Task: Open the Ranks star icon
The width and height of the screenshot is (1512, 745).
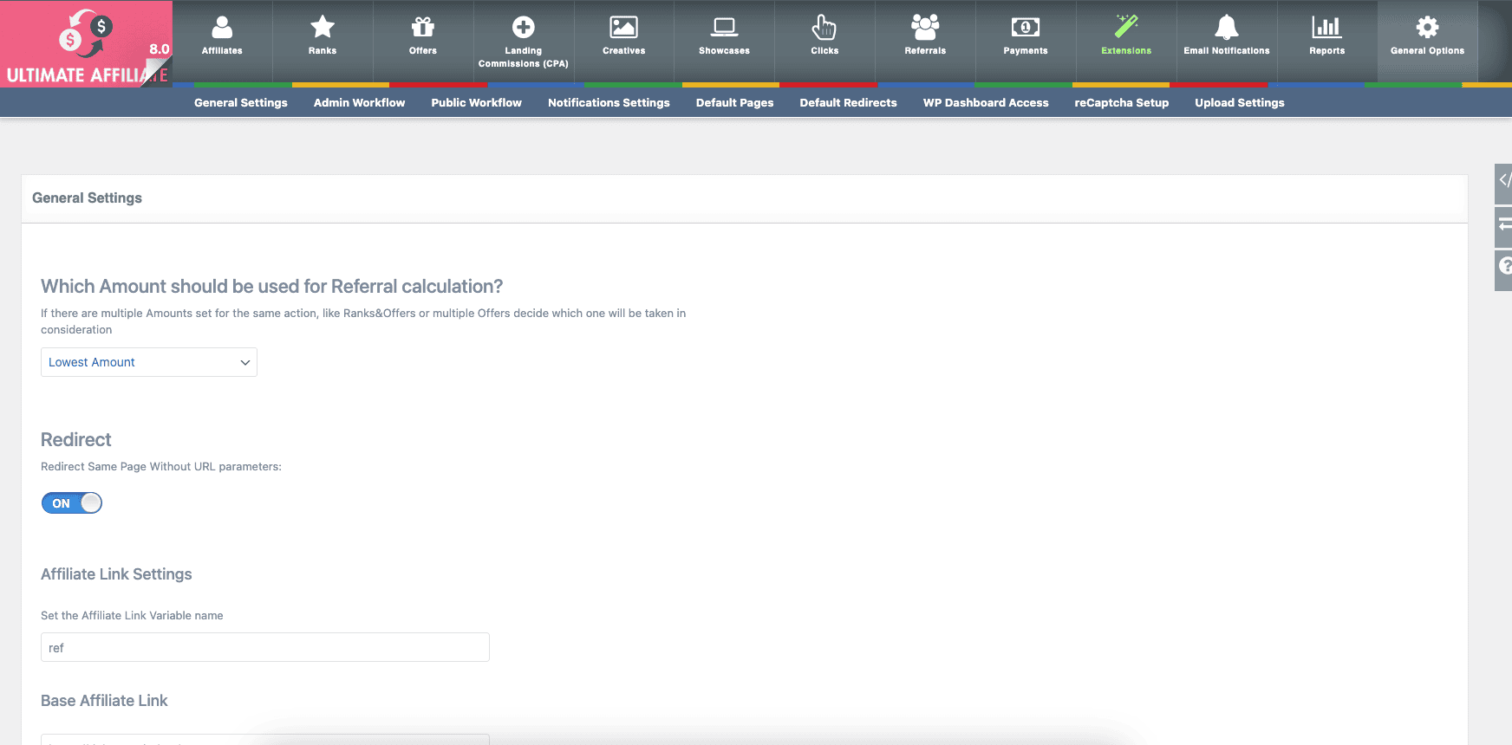Action: point(323,28)
